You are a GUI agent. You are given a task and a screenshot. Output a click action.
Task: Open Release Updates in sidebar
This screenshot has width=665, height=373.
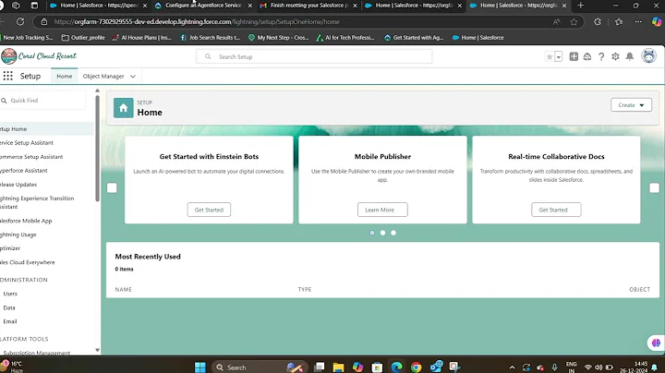pyautogui.click(x=18, y=185)
